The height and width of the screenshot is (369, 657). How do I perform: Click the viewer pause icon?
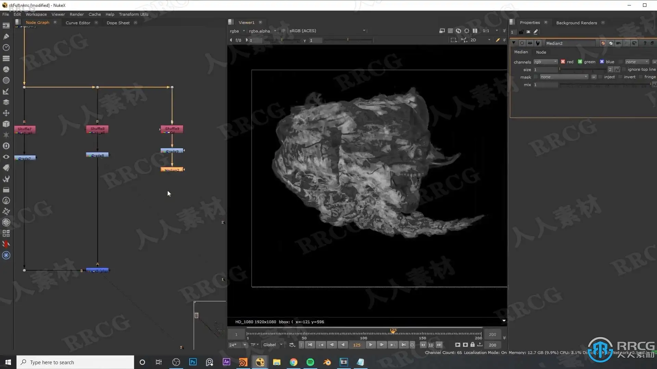coord(475,31)
